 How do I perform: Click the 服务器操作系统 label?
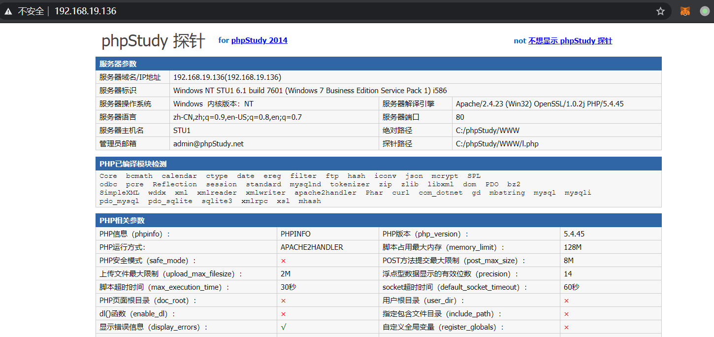125,104
